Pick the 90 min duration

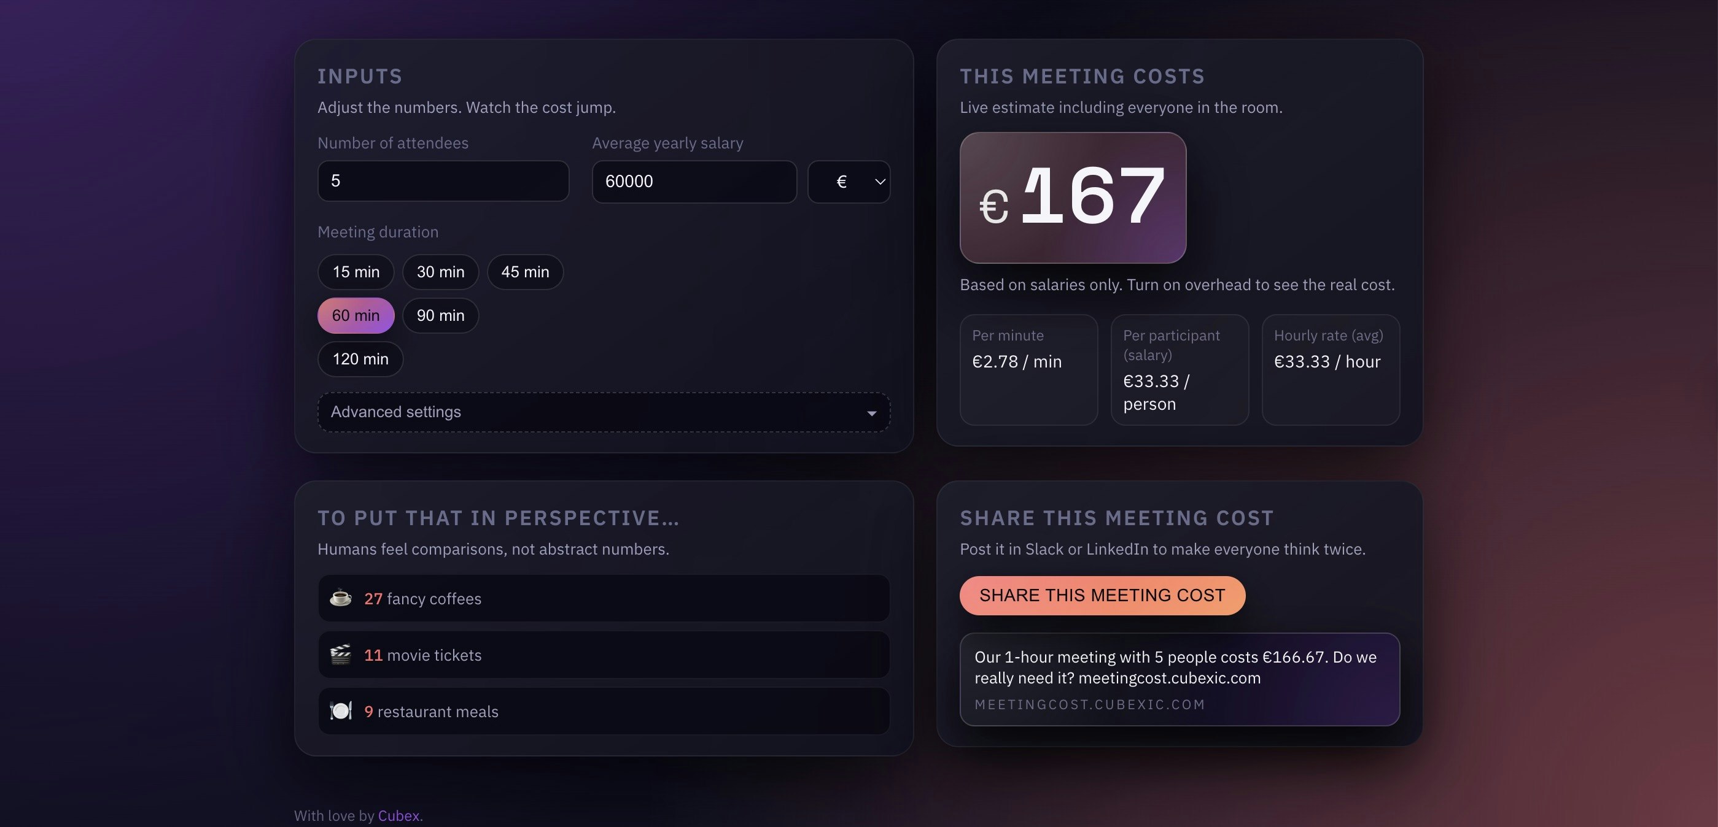click(440, 315)
